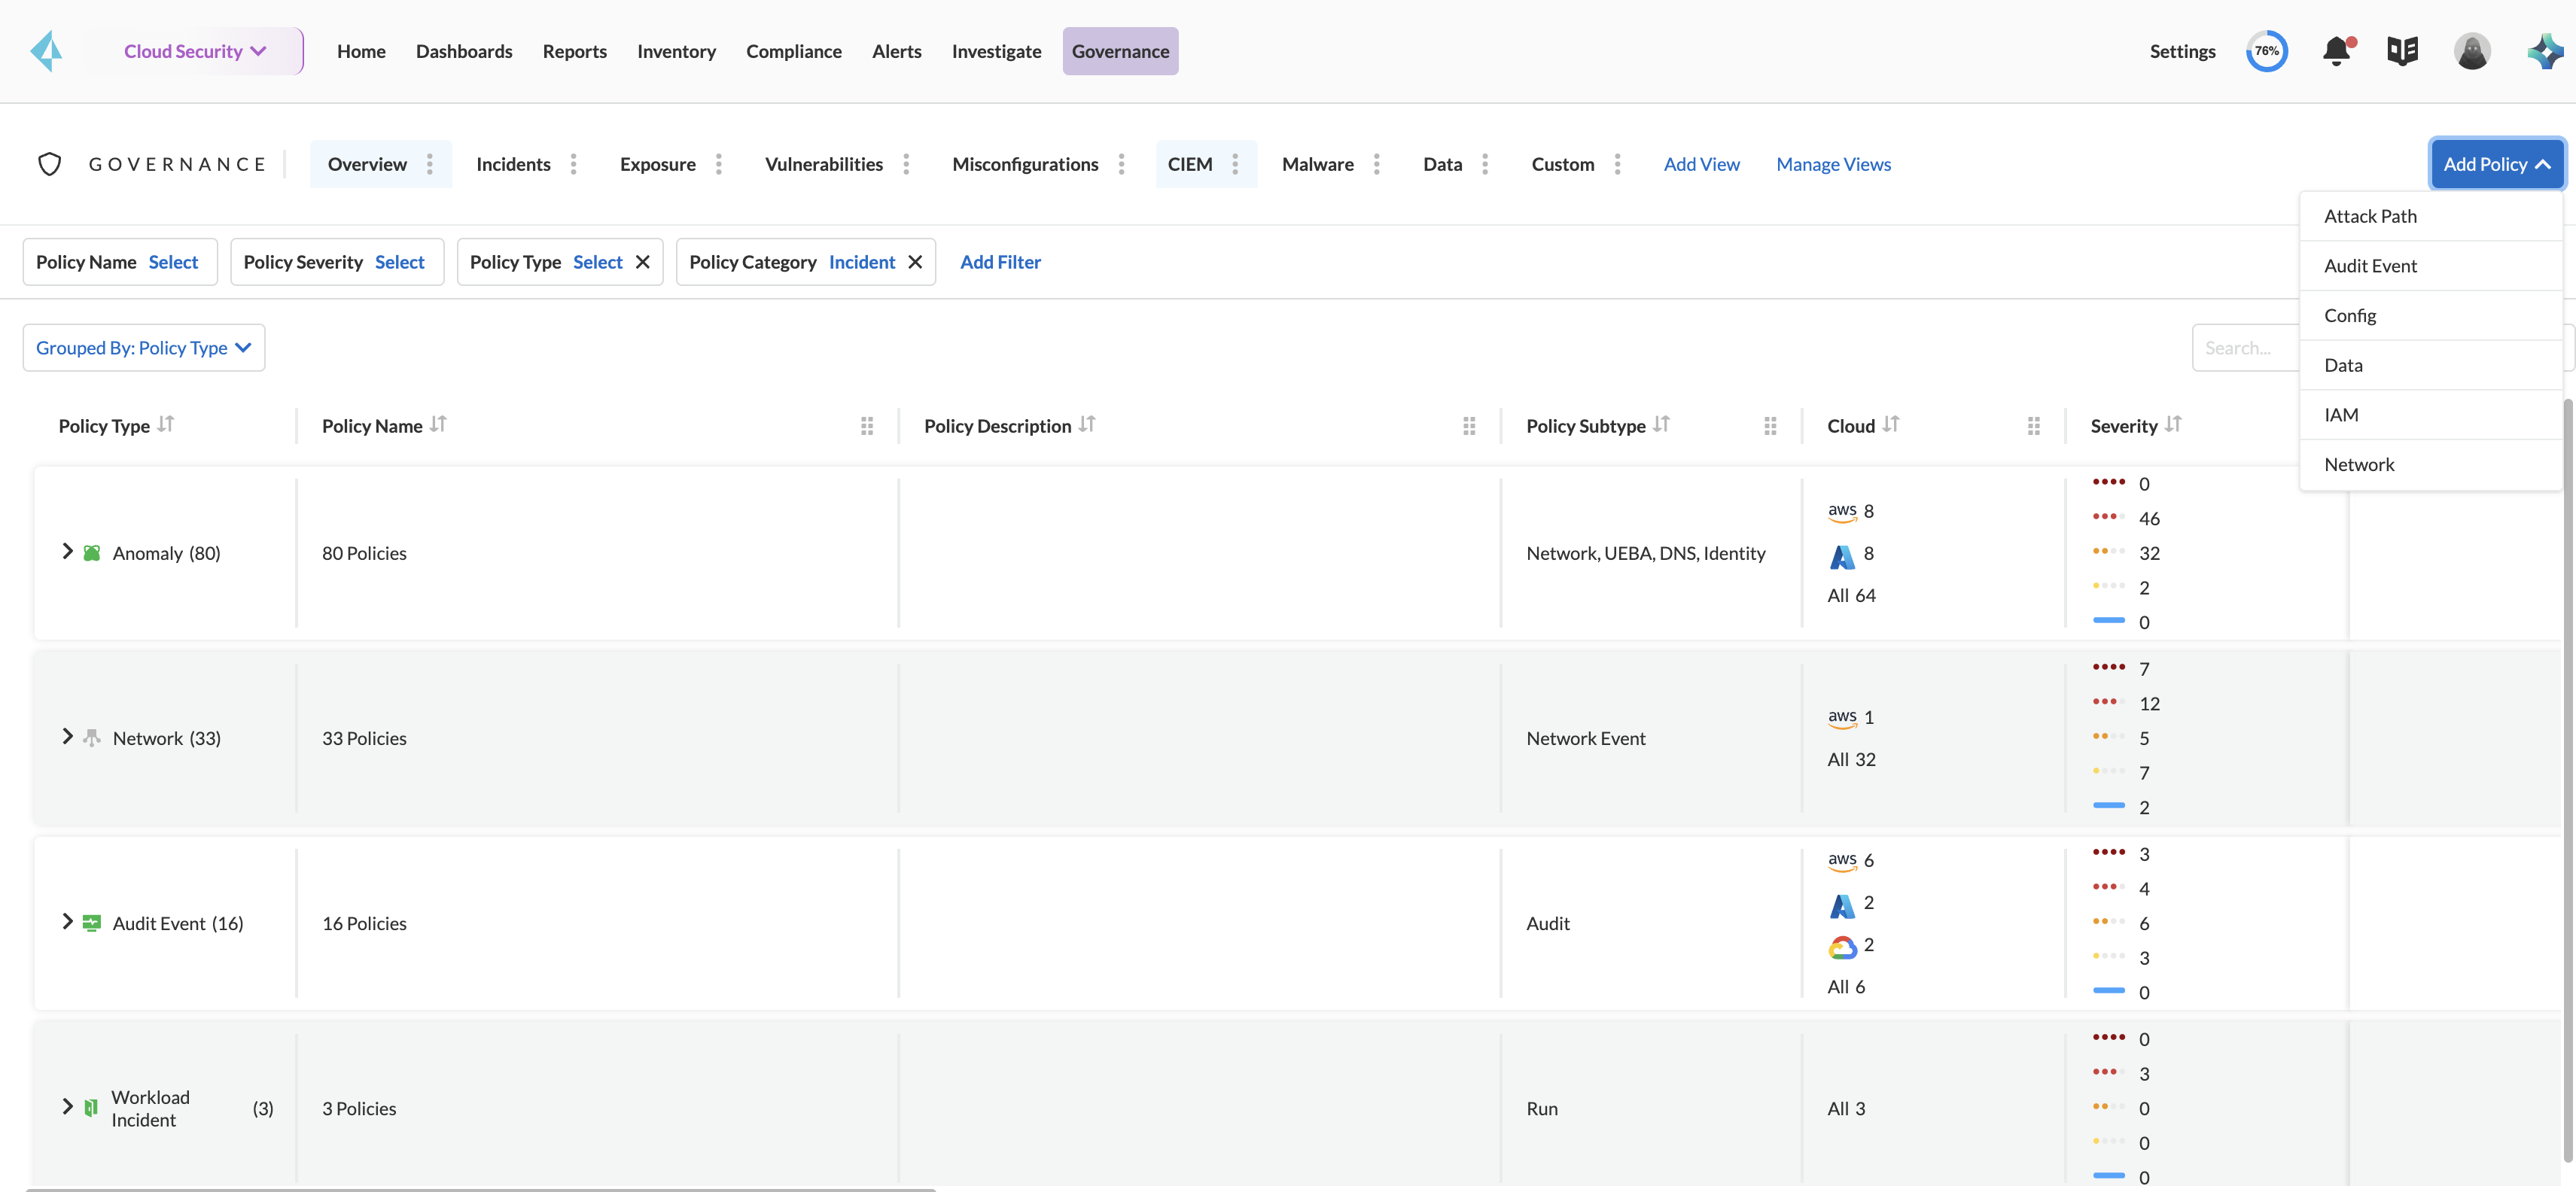Open the docs book icon

click(x=2402, y=51)
